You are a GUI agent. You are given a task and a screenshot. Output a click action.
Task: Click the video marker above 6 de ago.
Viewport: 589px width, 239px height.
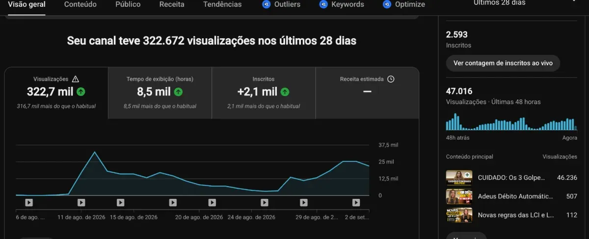click(x=29, y=202)
